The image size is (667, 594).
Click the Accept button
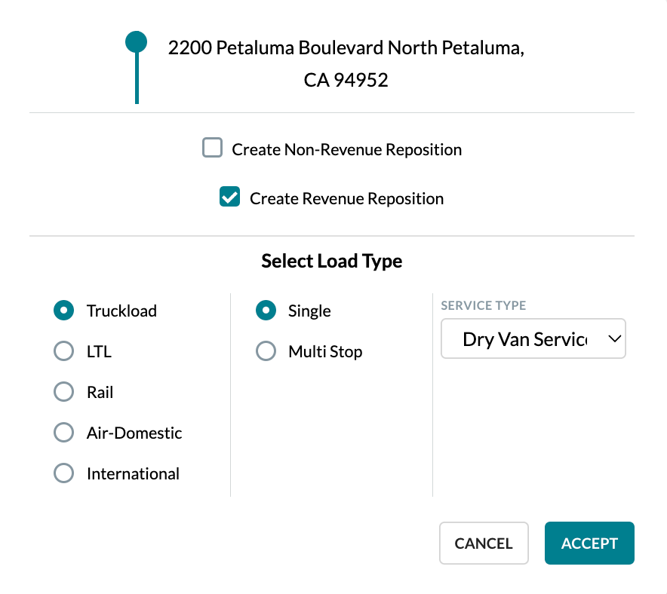click(589, 543)
